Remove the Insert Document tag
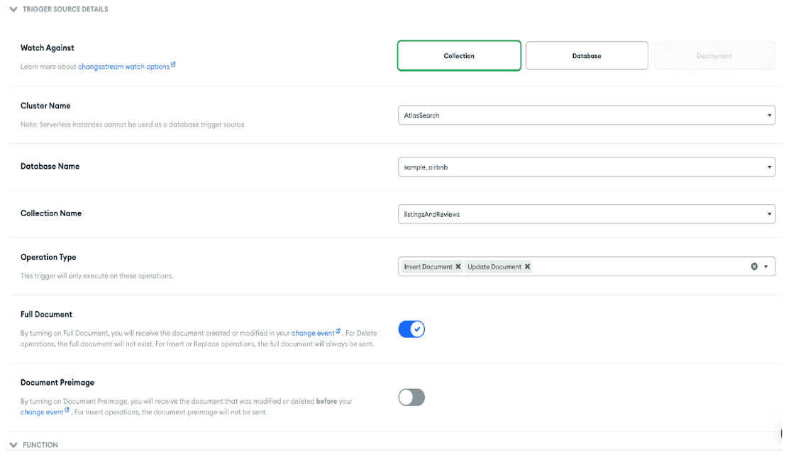The image size is (786, 472). tap(458, 267)
